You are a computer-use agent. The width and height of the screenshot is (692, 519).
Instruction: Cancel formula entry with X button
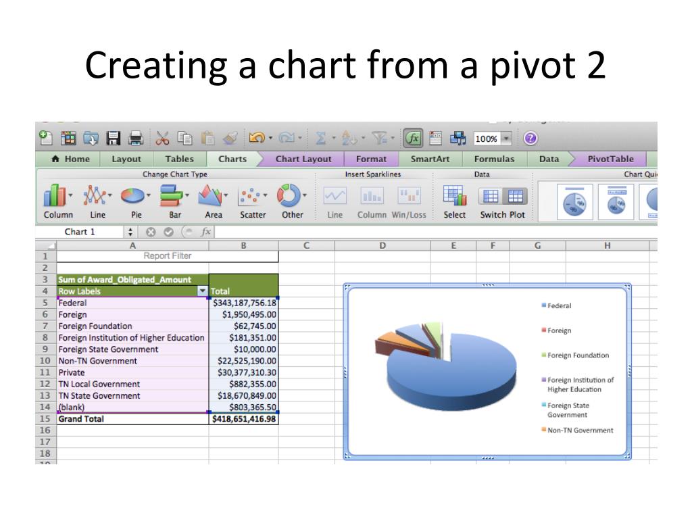(x=151, y=232)
